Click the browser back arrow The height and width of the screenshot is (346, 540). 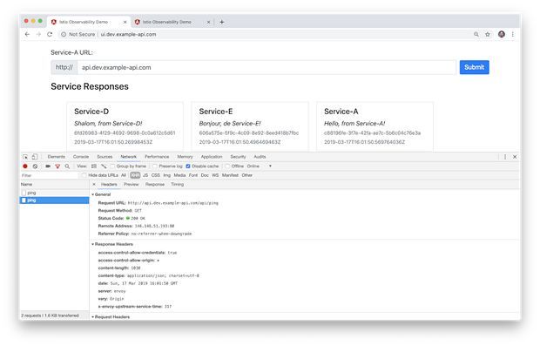tap(27, 35)
